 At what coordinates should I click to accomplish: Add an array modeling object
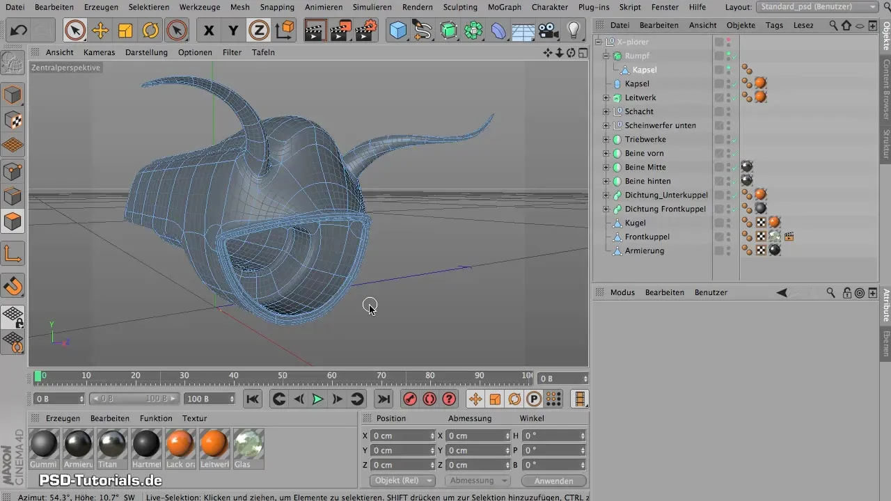click(474, 31)
